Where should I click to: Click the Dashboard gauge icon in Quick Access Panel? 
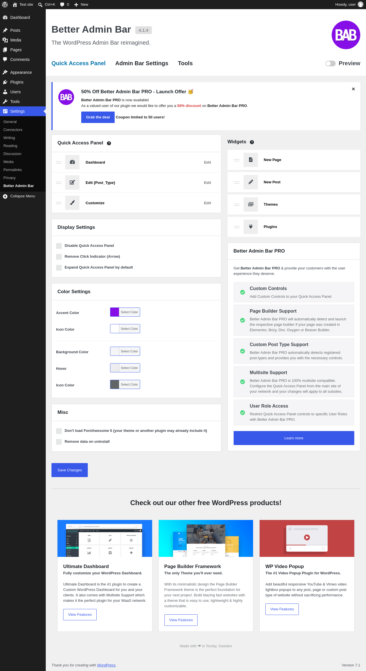[x=72, y=162]
